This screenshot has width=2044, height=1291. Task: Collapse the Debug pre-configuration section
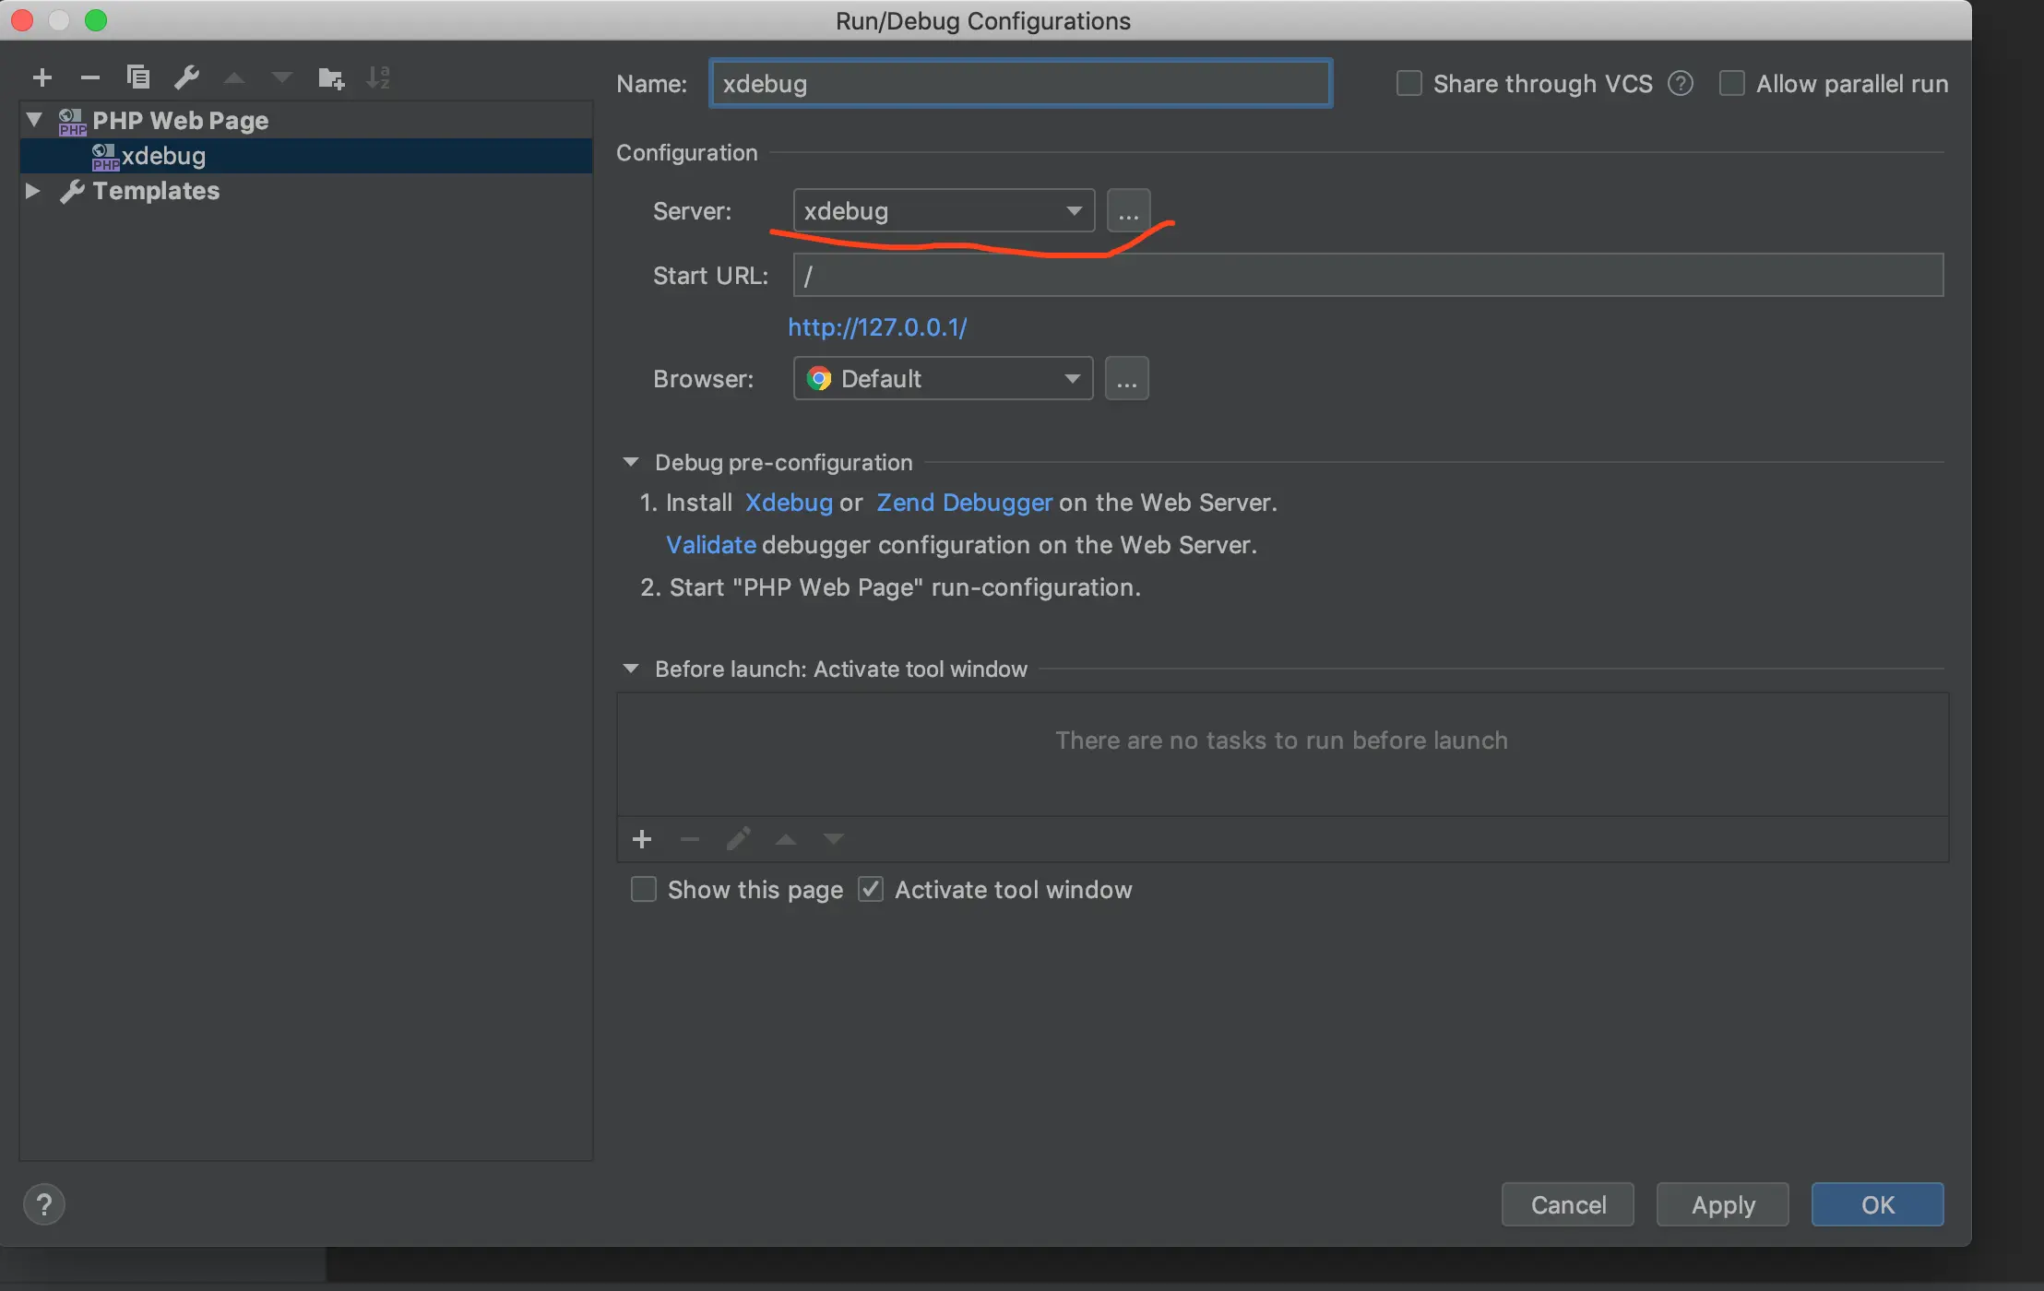click(631, 462)
